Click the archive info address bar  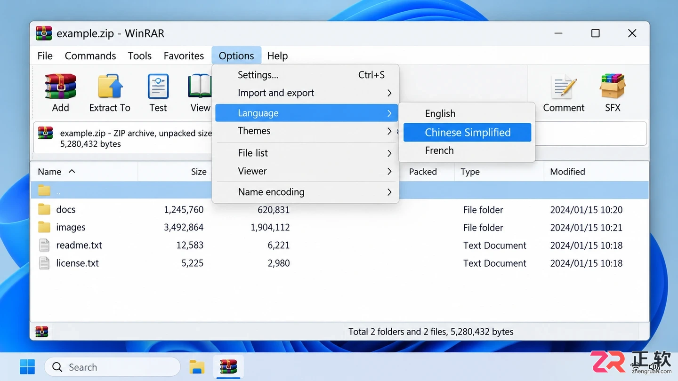[340, 137]
